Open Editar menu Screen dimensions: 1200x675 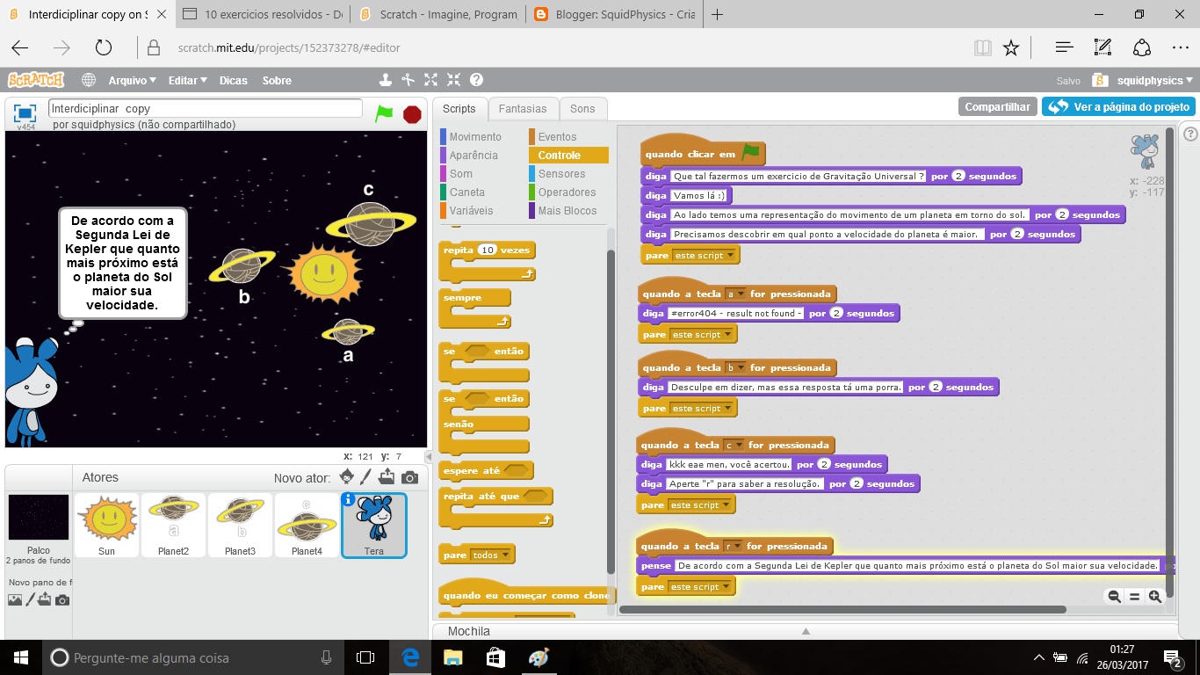point(187,80)
